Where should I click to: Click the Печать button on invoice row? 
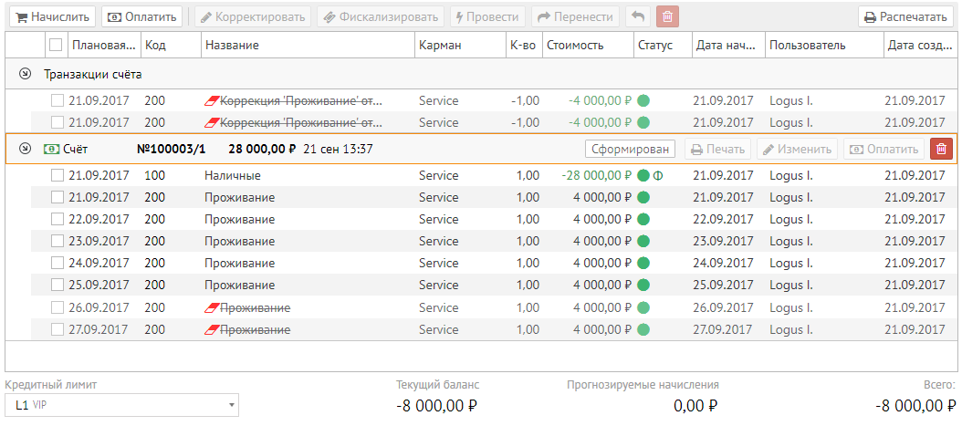[716, 150]
